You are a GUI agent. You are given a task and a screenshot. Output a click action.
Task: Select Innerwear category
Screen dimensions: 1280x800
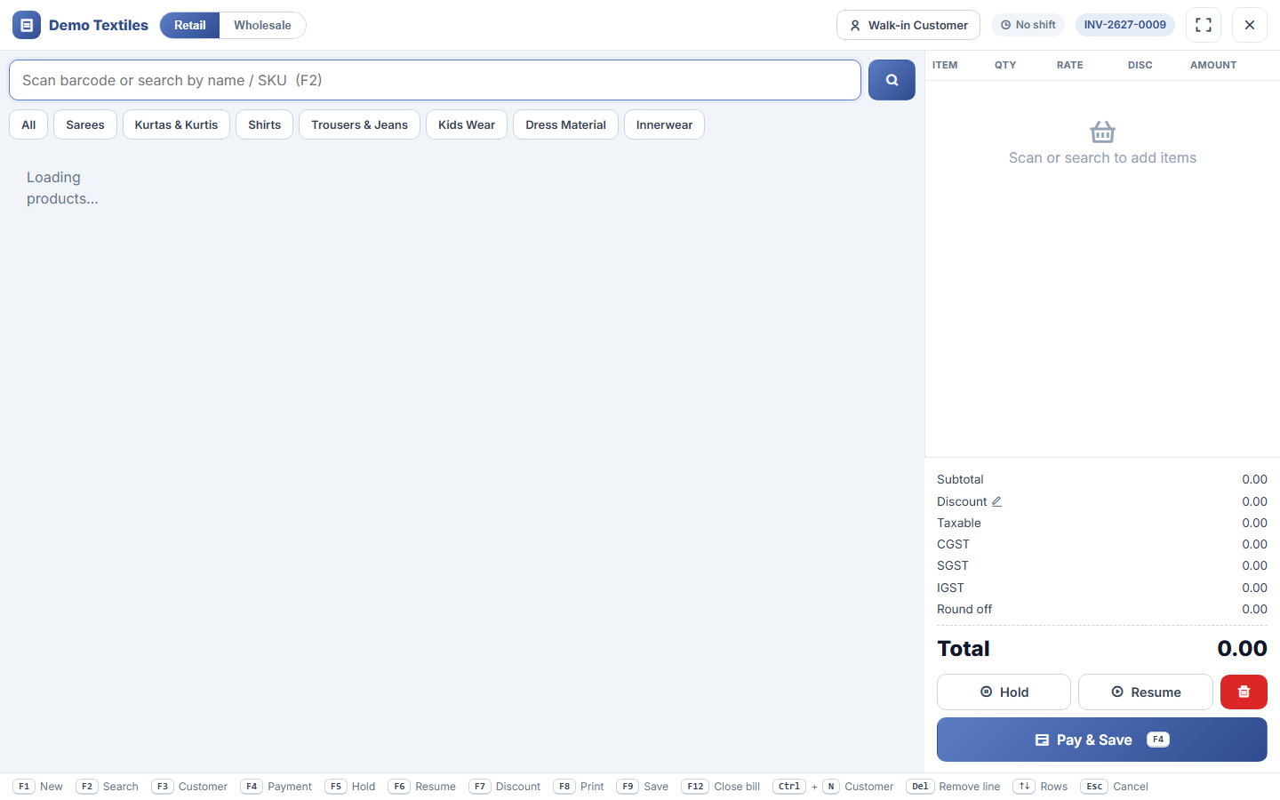coord(664,124)
